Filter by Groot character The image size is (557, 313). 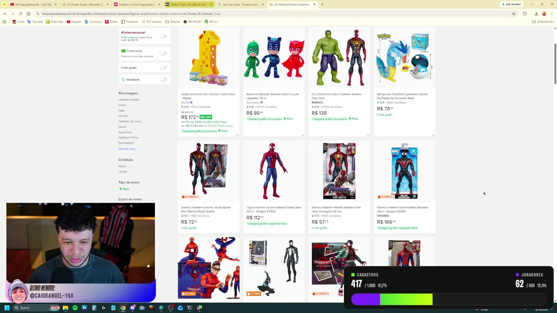pyautogui.click(x=122, y=127)
